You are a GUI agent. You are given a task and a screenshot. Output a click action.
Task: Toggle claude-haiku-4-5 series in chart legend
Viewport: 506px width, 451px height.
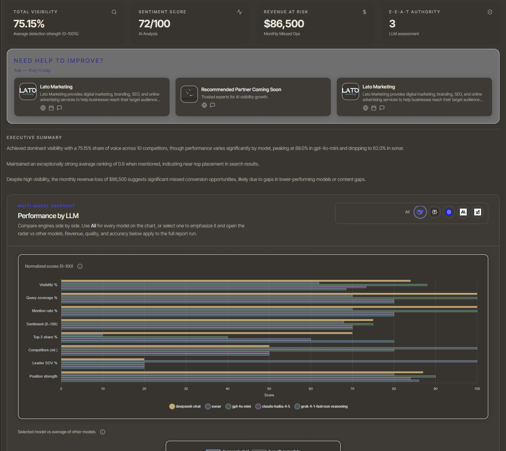273,406
